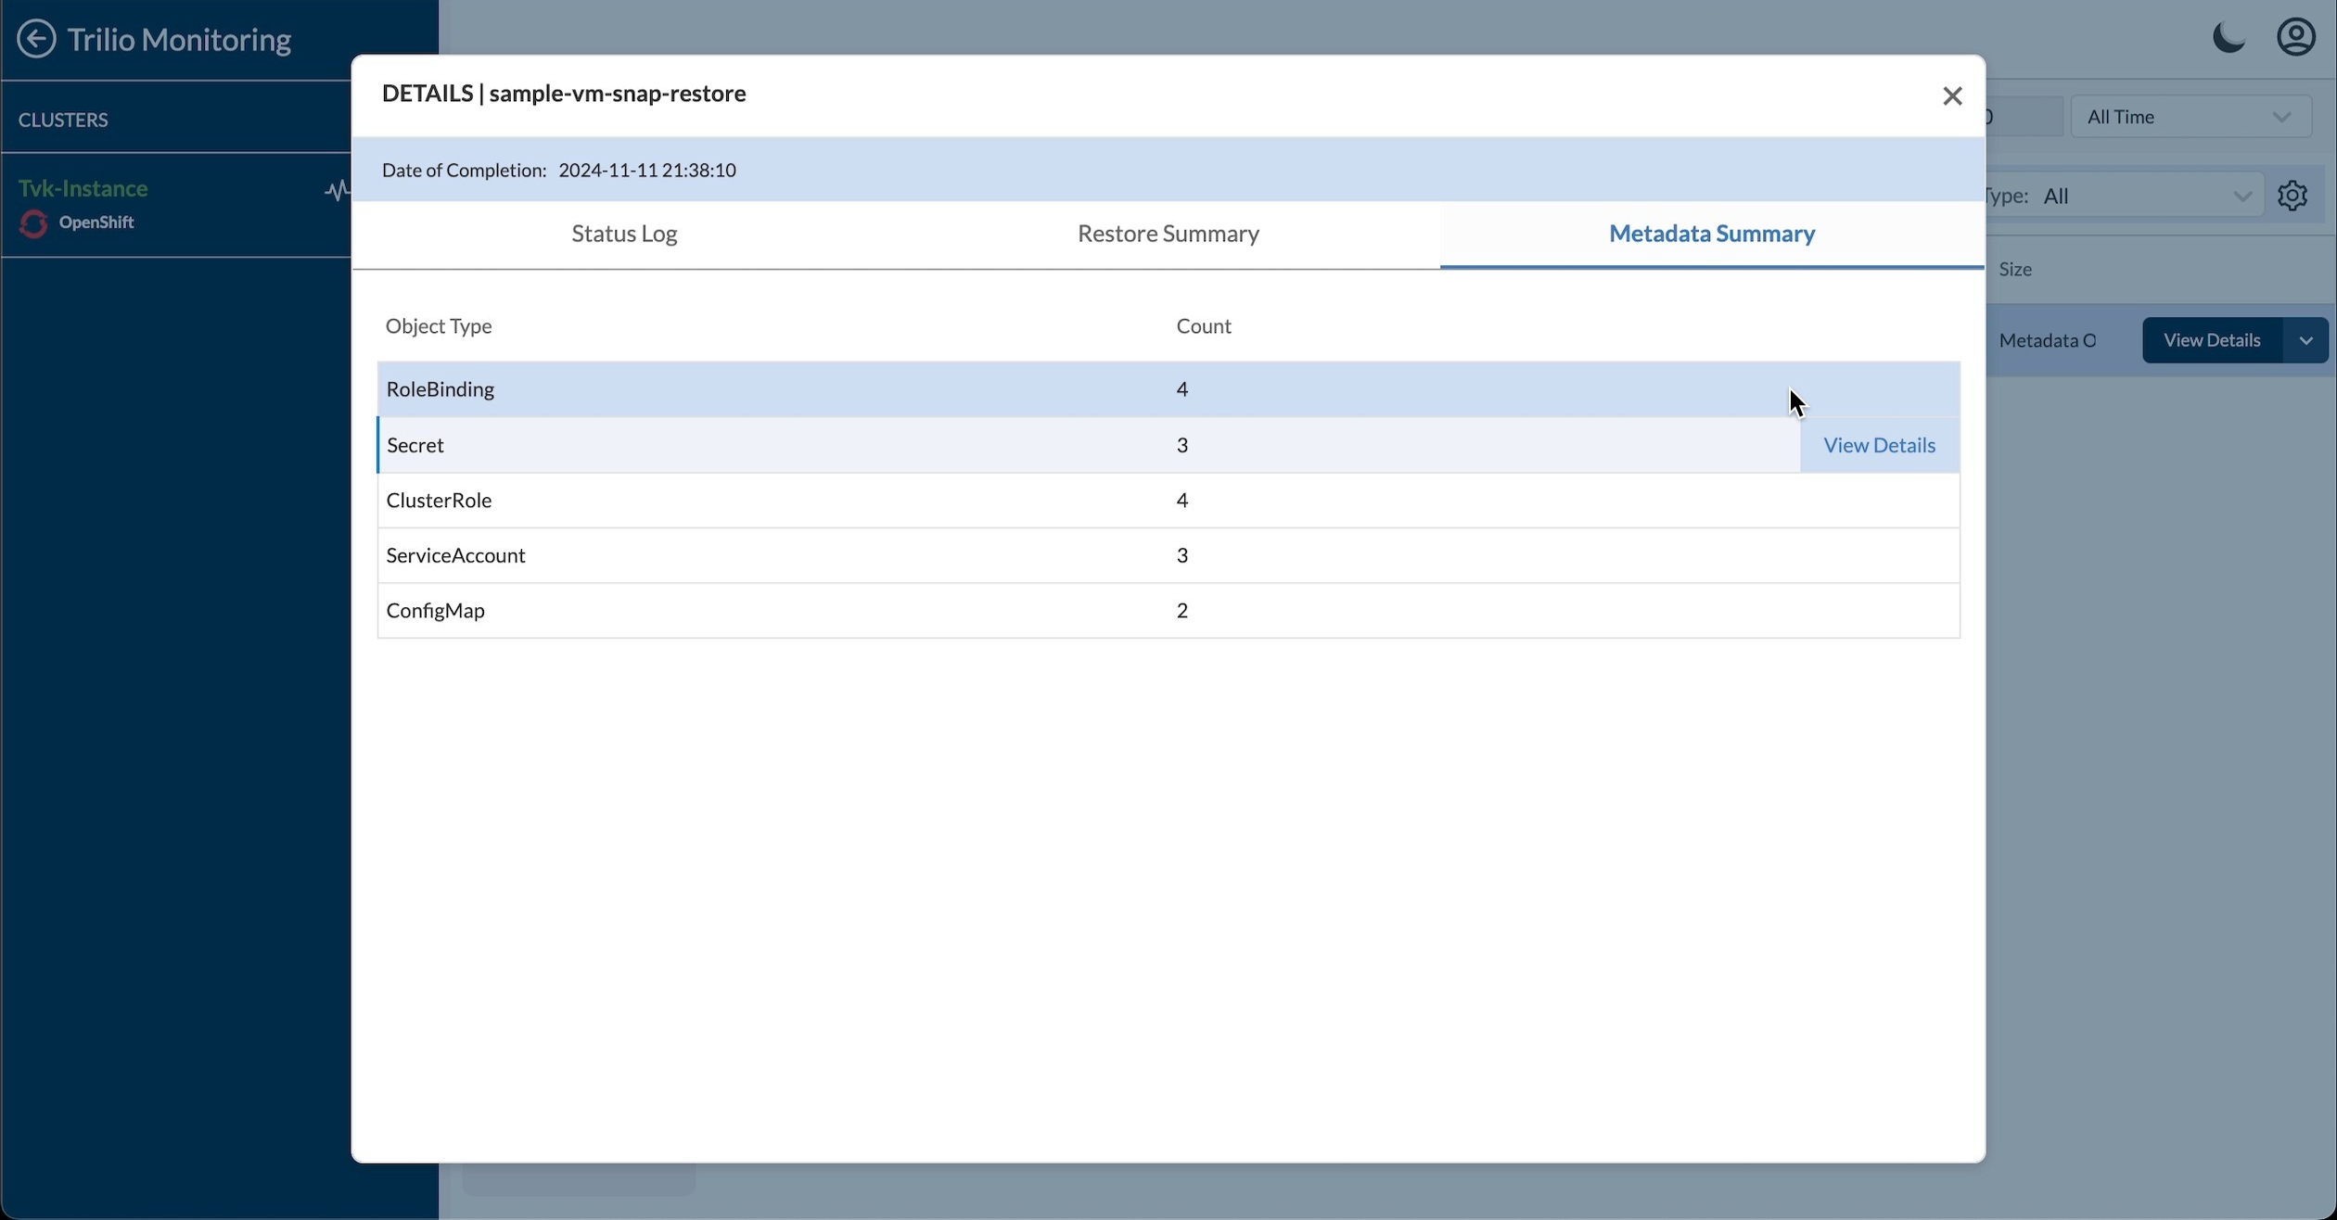Image resolution: width=2337 pixels, height=1220 pixels.
Task: Expand the arrow next to View Details button
Action: coord(2306,341)
